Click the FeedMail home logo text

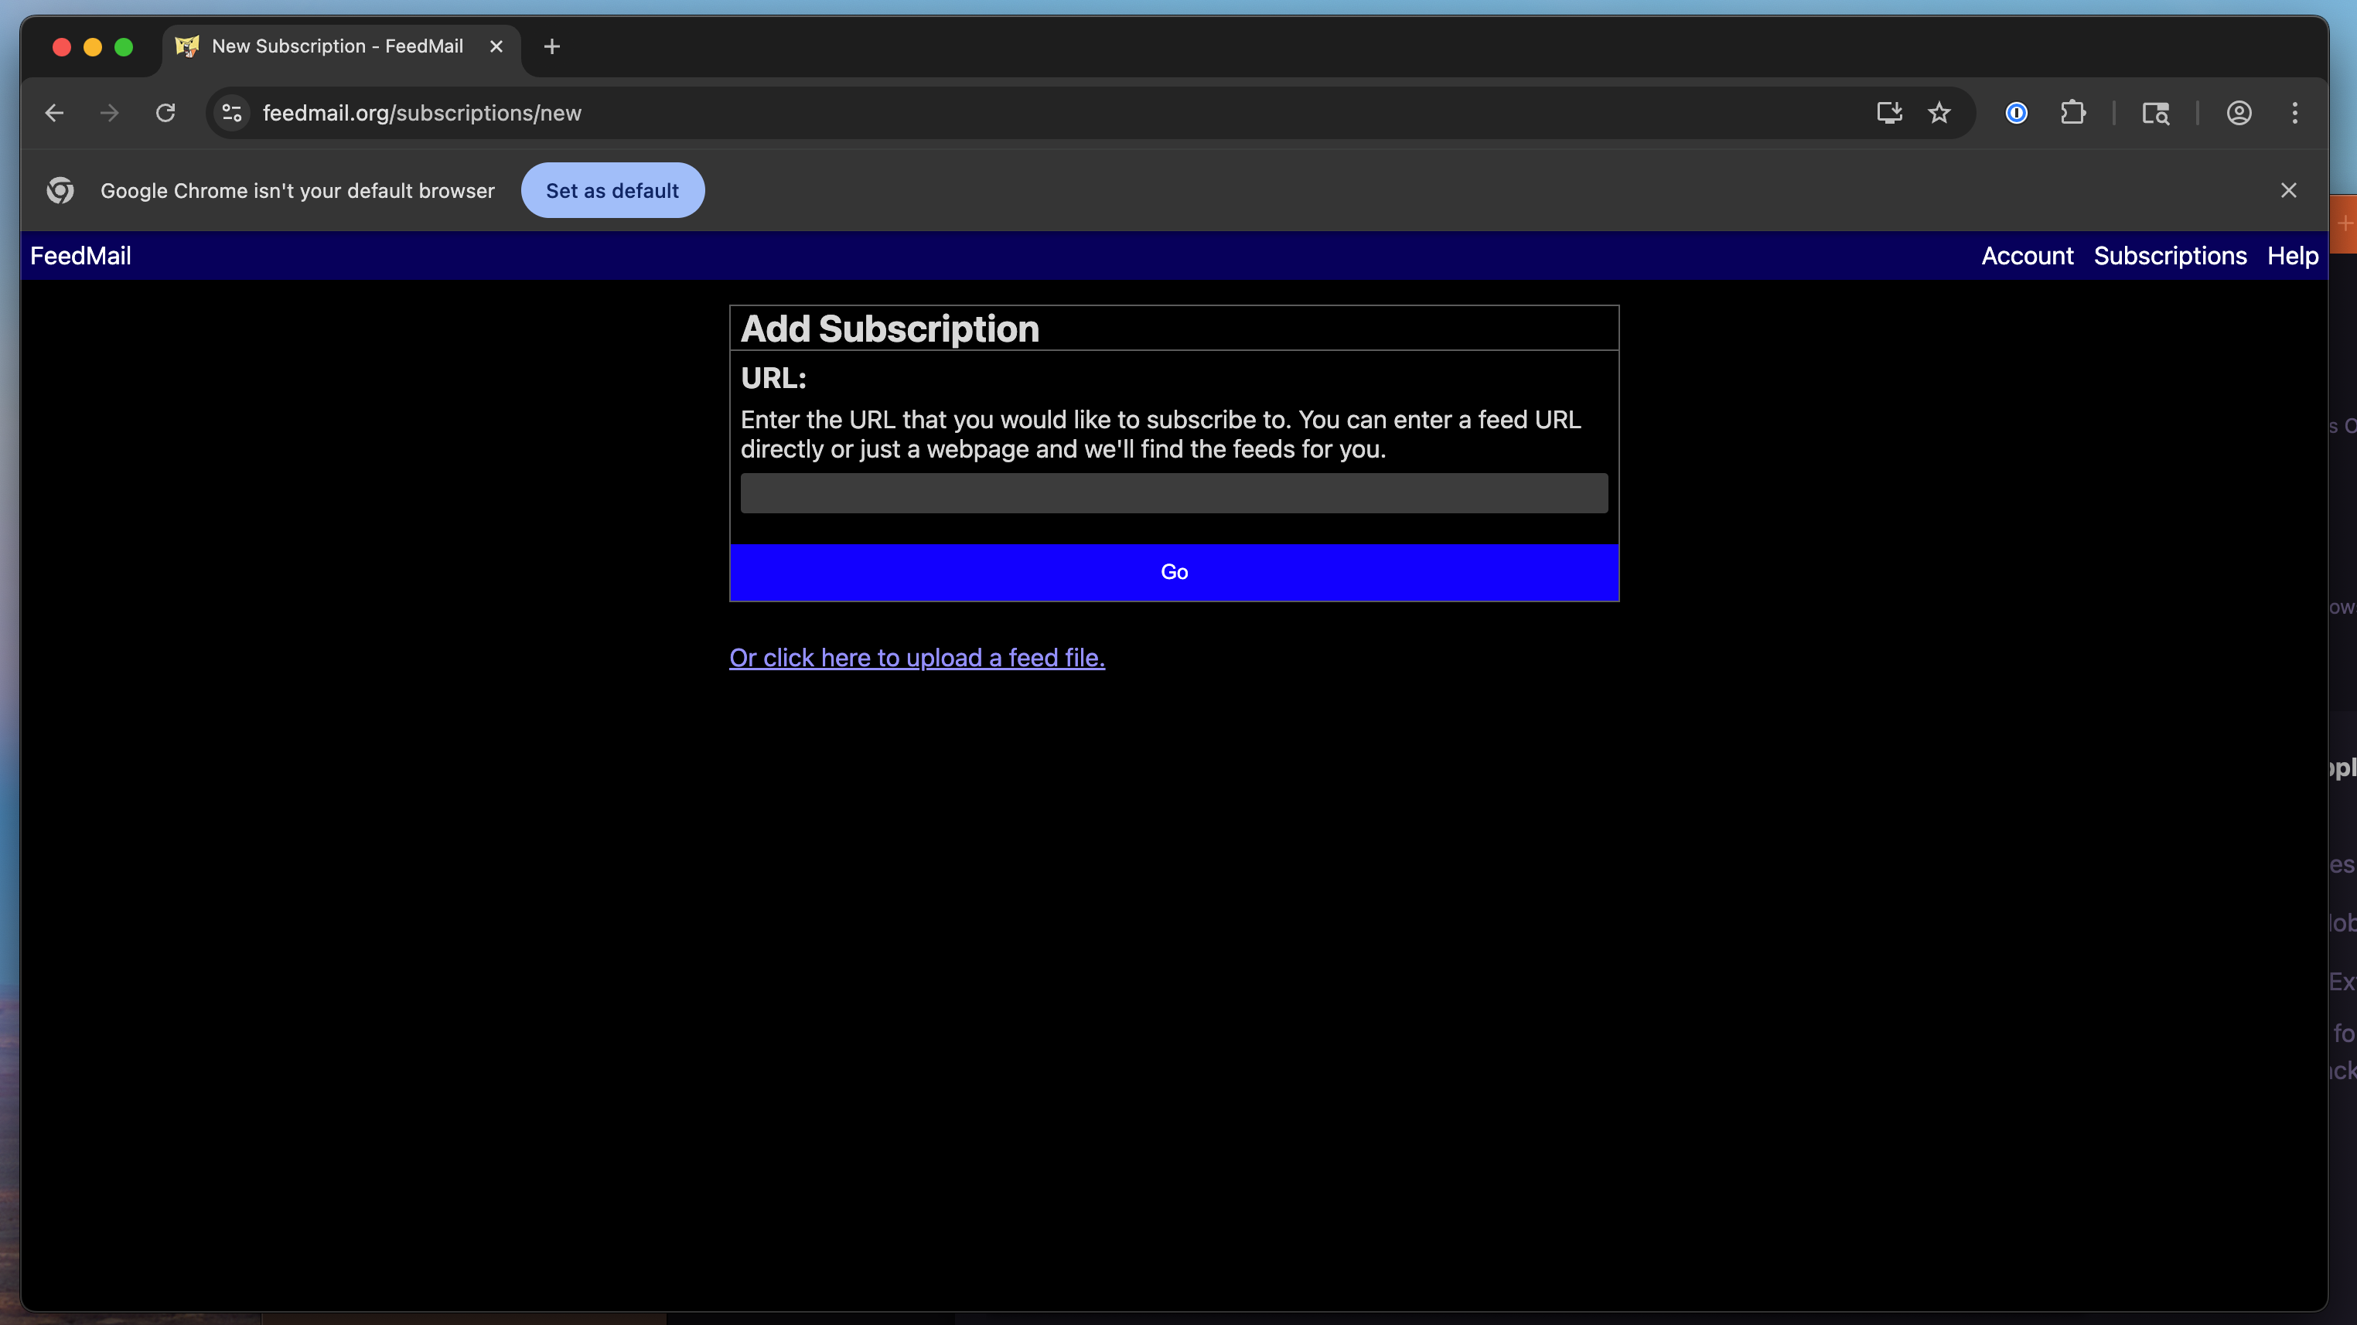pyautogui.click(x=80, y=256)
